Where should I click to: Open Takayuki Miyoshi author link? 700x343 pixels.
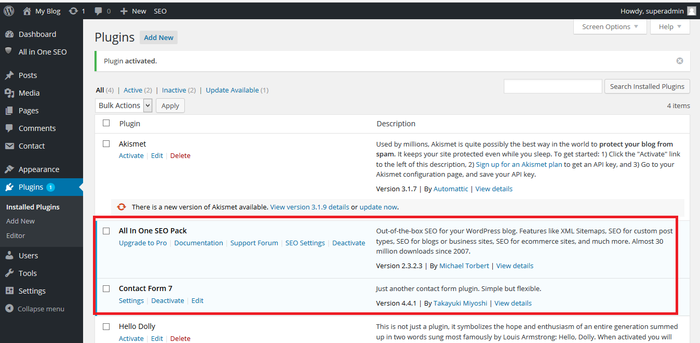point(461,303)
